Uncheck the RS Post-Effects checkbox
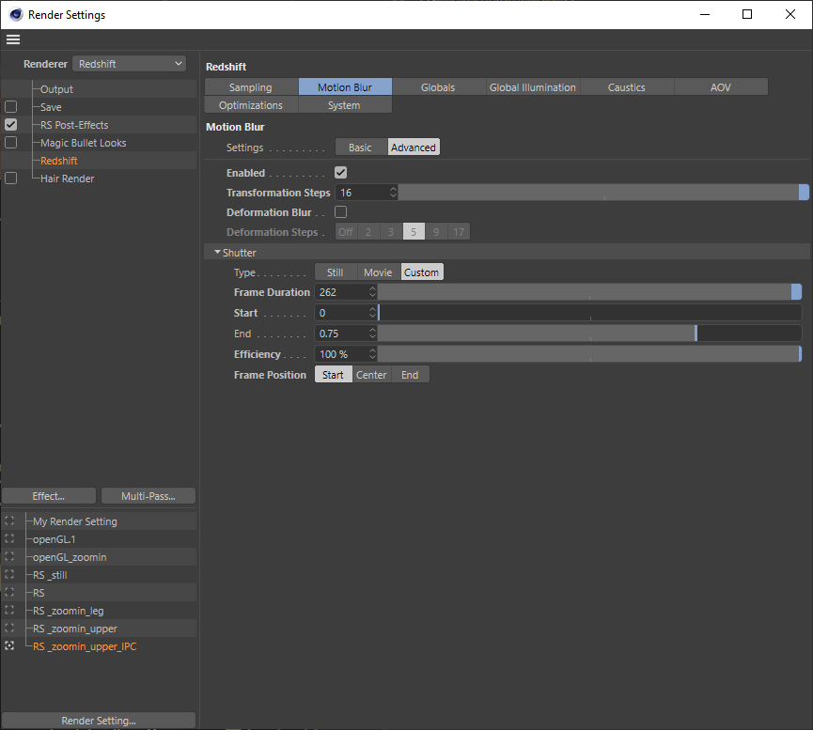The image size is (813, 730). tap(11, 125)
